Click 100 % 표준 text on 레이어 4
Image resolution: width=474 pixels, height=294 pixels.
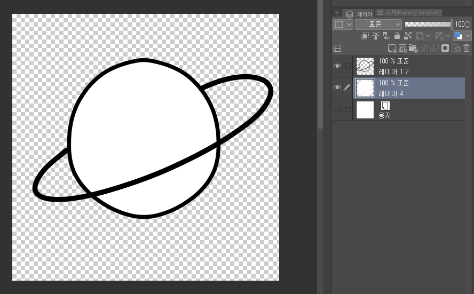point(393,83)
